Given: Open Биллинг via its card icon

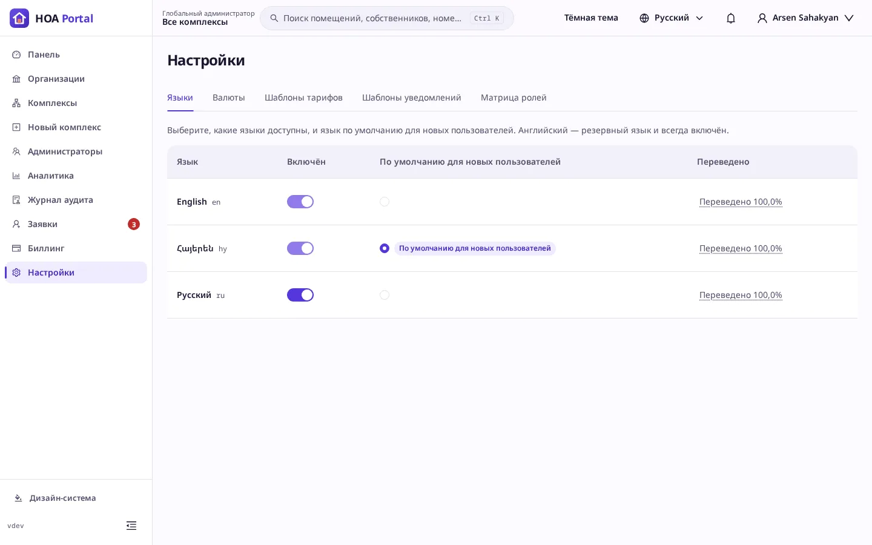Looking at the screenshot, I should click(x=16, y=248).
